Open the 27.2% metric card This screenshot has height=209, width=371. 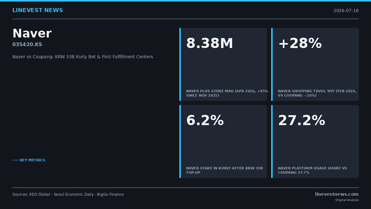(x=315, y=142)
